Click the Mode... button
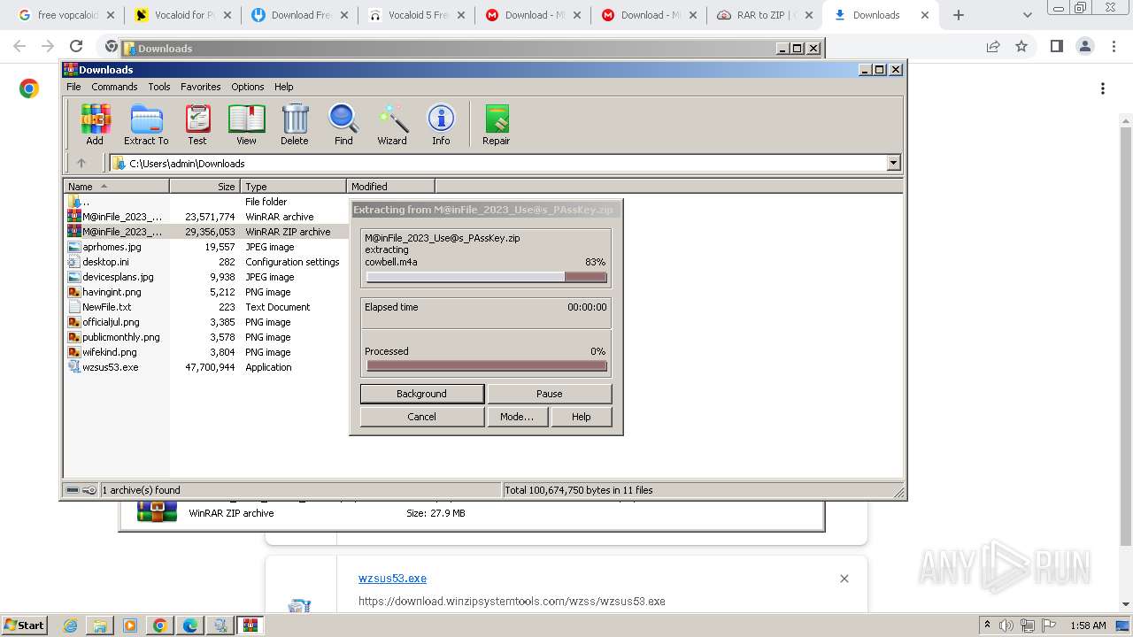This screenshot has width=1133, height=637. 517,417
